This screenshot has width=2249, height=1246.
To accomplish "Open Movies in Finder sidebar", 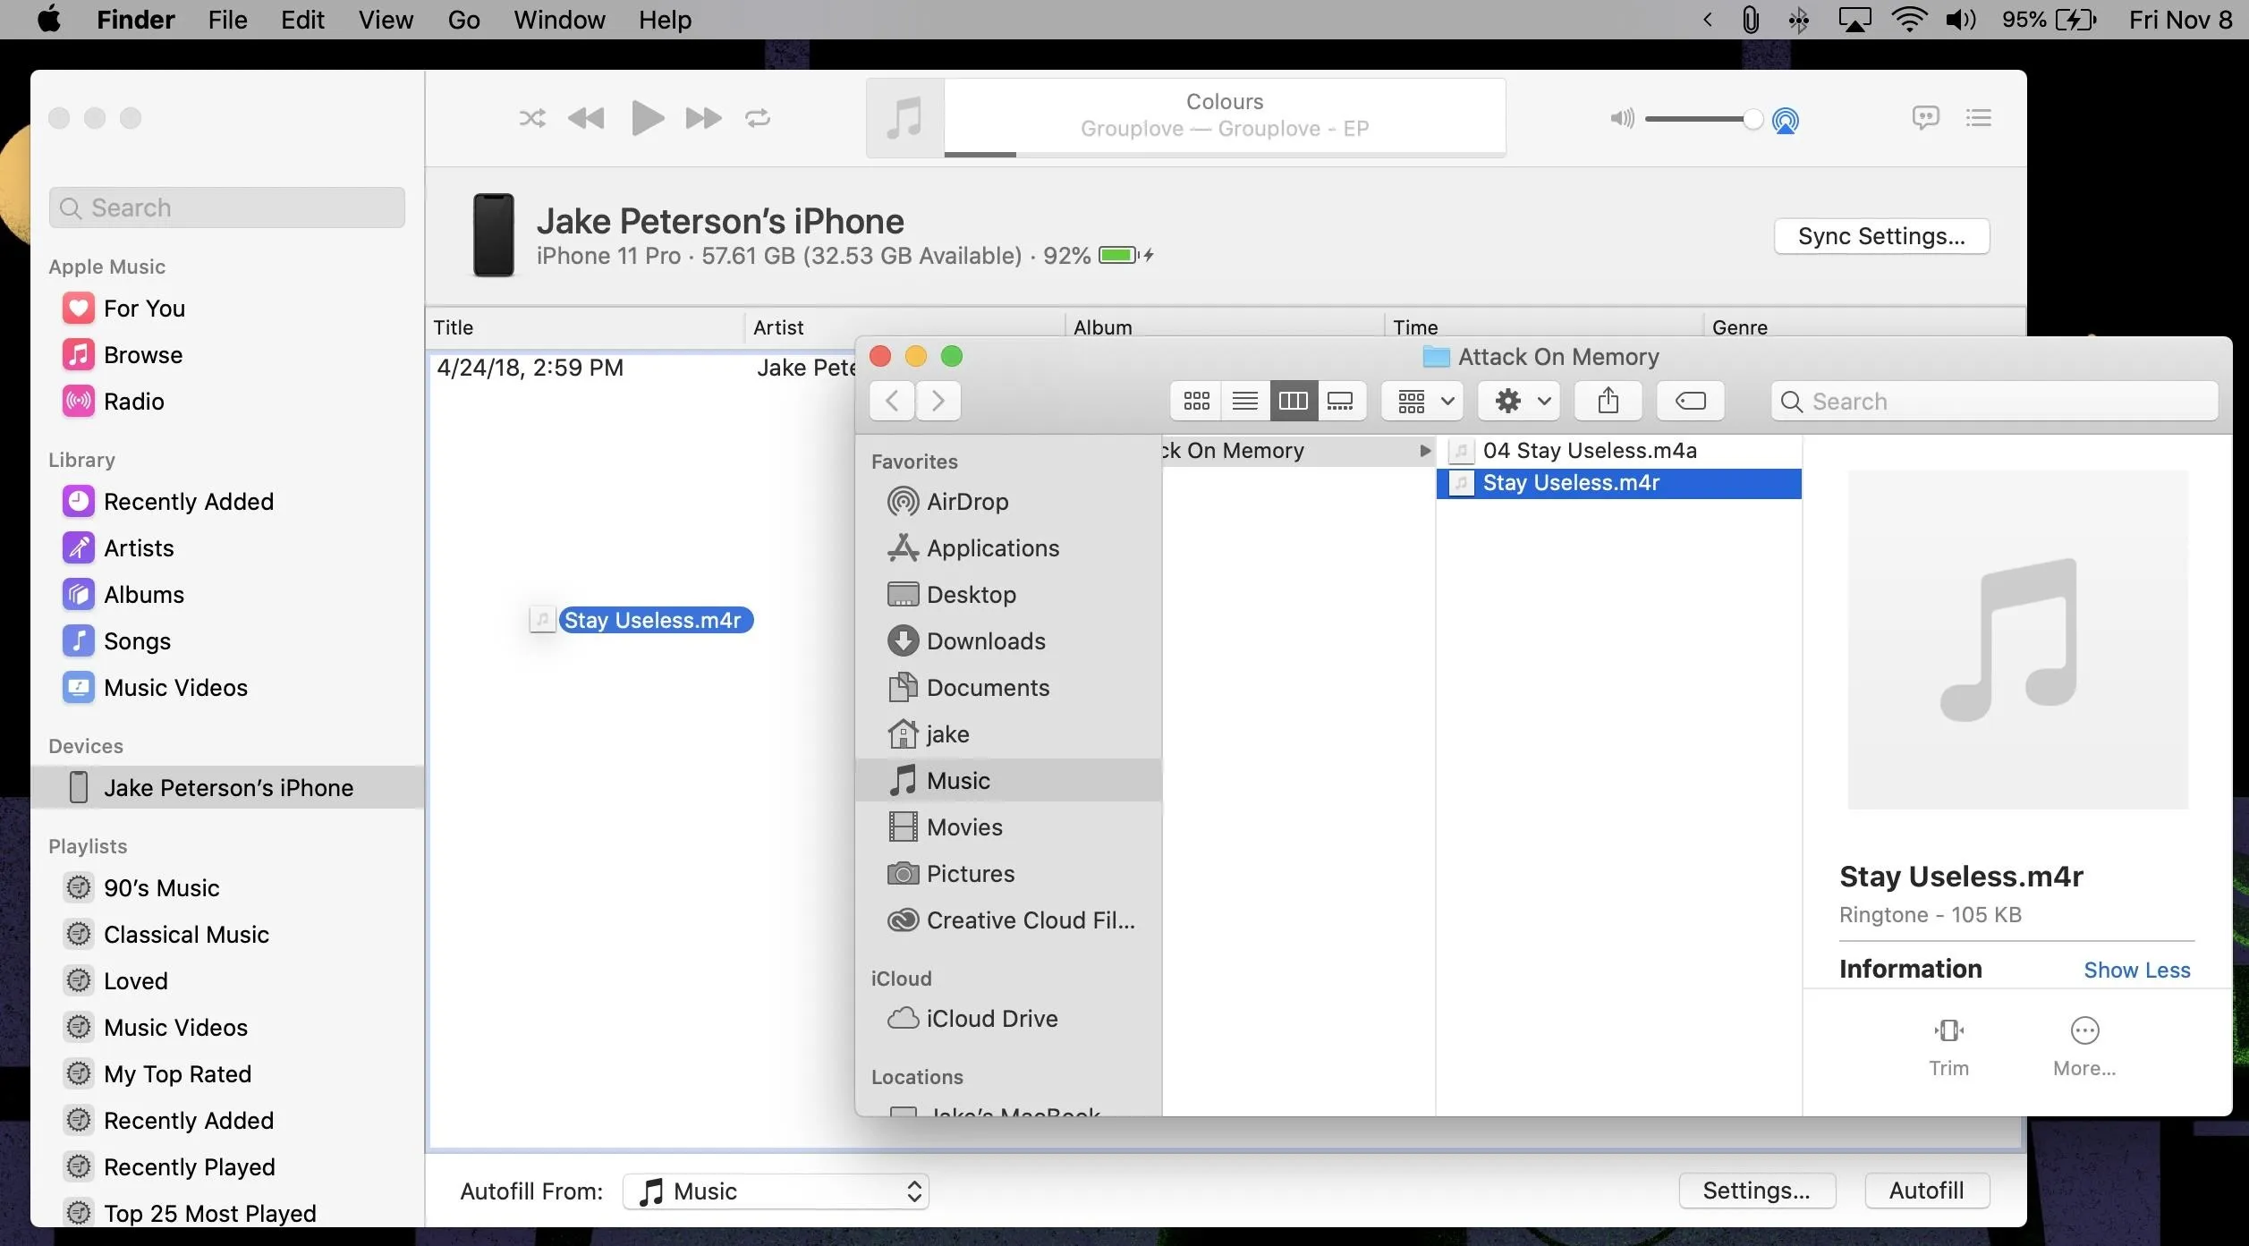I will [x=945, y=827].
